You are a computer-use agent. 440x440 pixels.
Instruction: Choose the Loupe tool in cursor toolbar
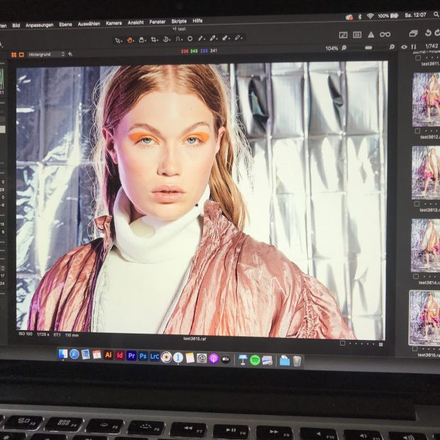(x=142, y=40)
